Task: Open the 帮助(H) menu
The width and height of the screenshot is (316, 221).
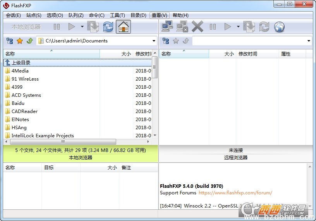Action: point(180,15)
